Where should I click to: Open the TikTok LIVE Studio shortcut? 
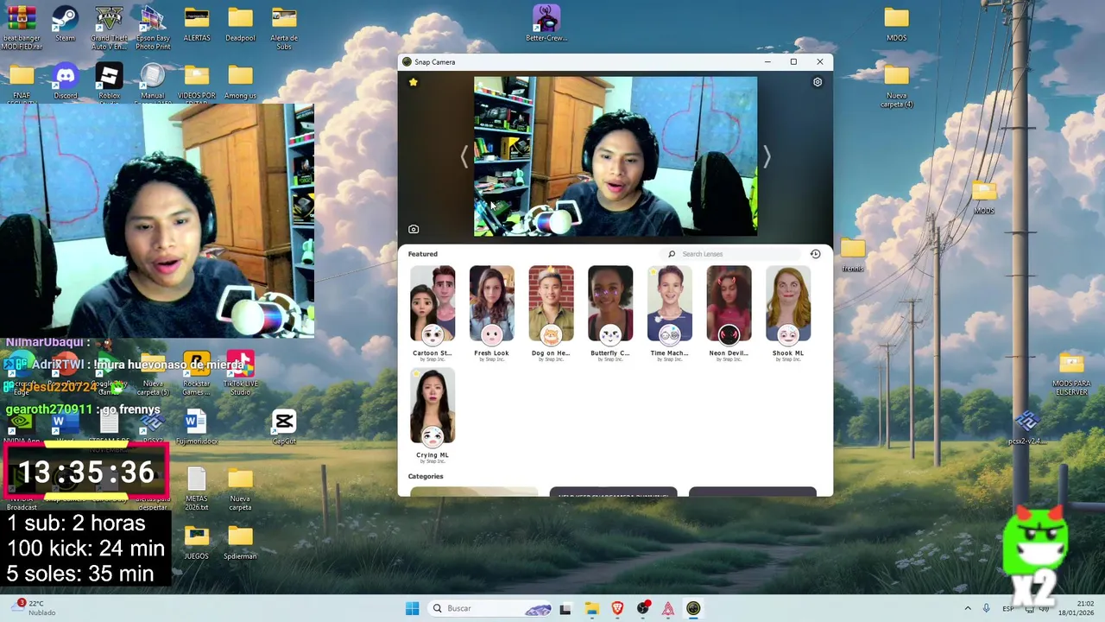click(240, 373)
